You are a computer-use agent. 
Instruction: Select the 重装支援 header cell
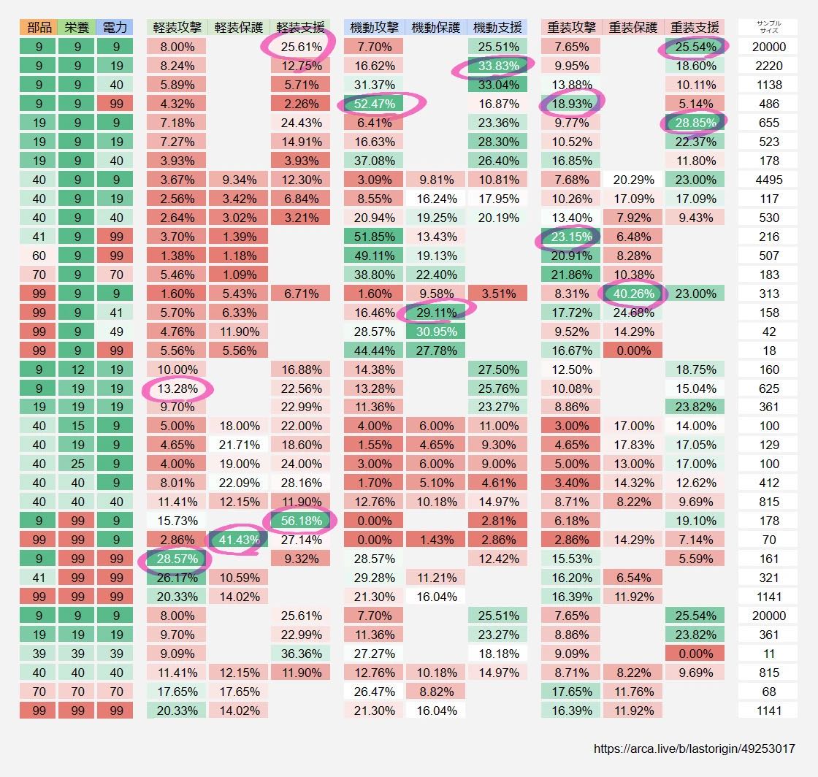[x=695, y=27]
